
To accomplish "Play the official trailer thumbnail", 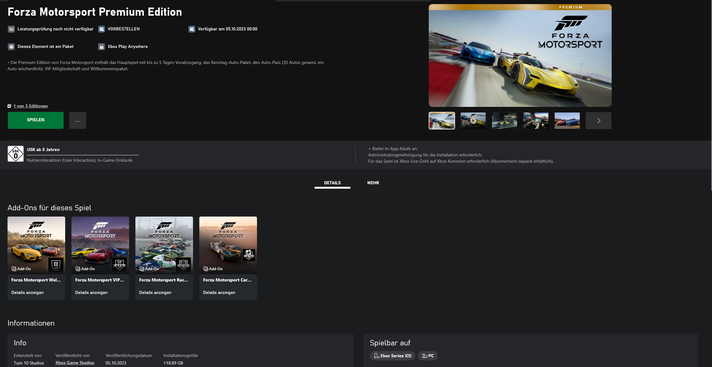I will point(473,121).
